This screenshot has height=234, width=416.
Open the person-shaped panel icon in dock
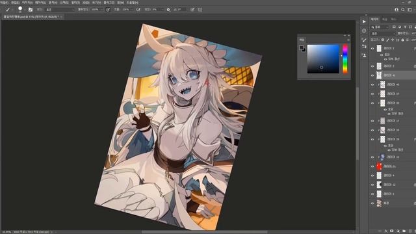pyautogui.click(x=364, y=55)
